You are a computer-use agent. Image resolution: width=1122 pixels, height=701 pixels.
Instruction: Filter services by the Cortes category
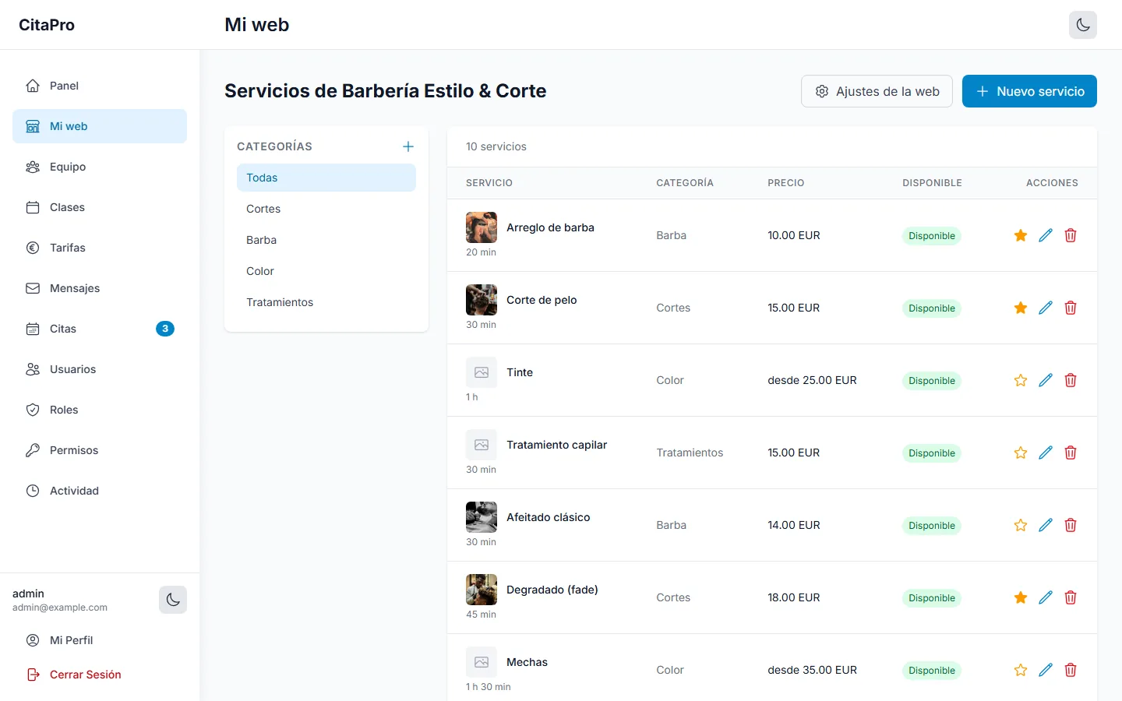[326, 209]
